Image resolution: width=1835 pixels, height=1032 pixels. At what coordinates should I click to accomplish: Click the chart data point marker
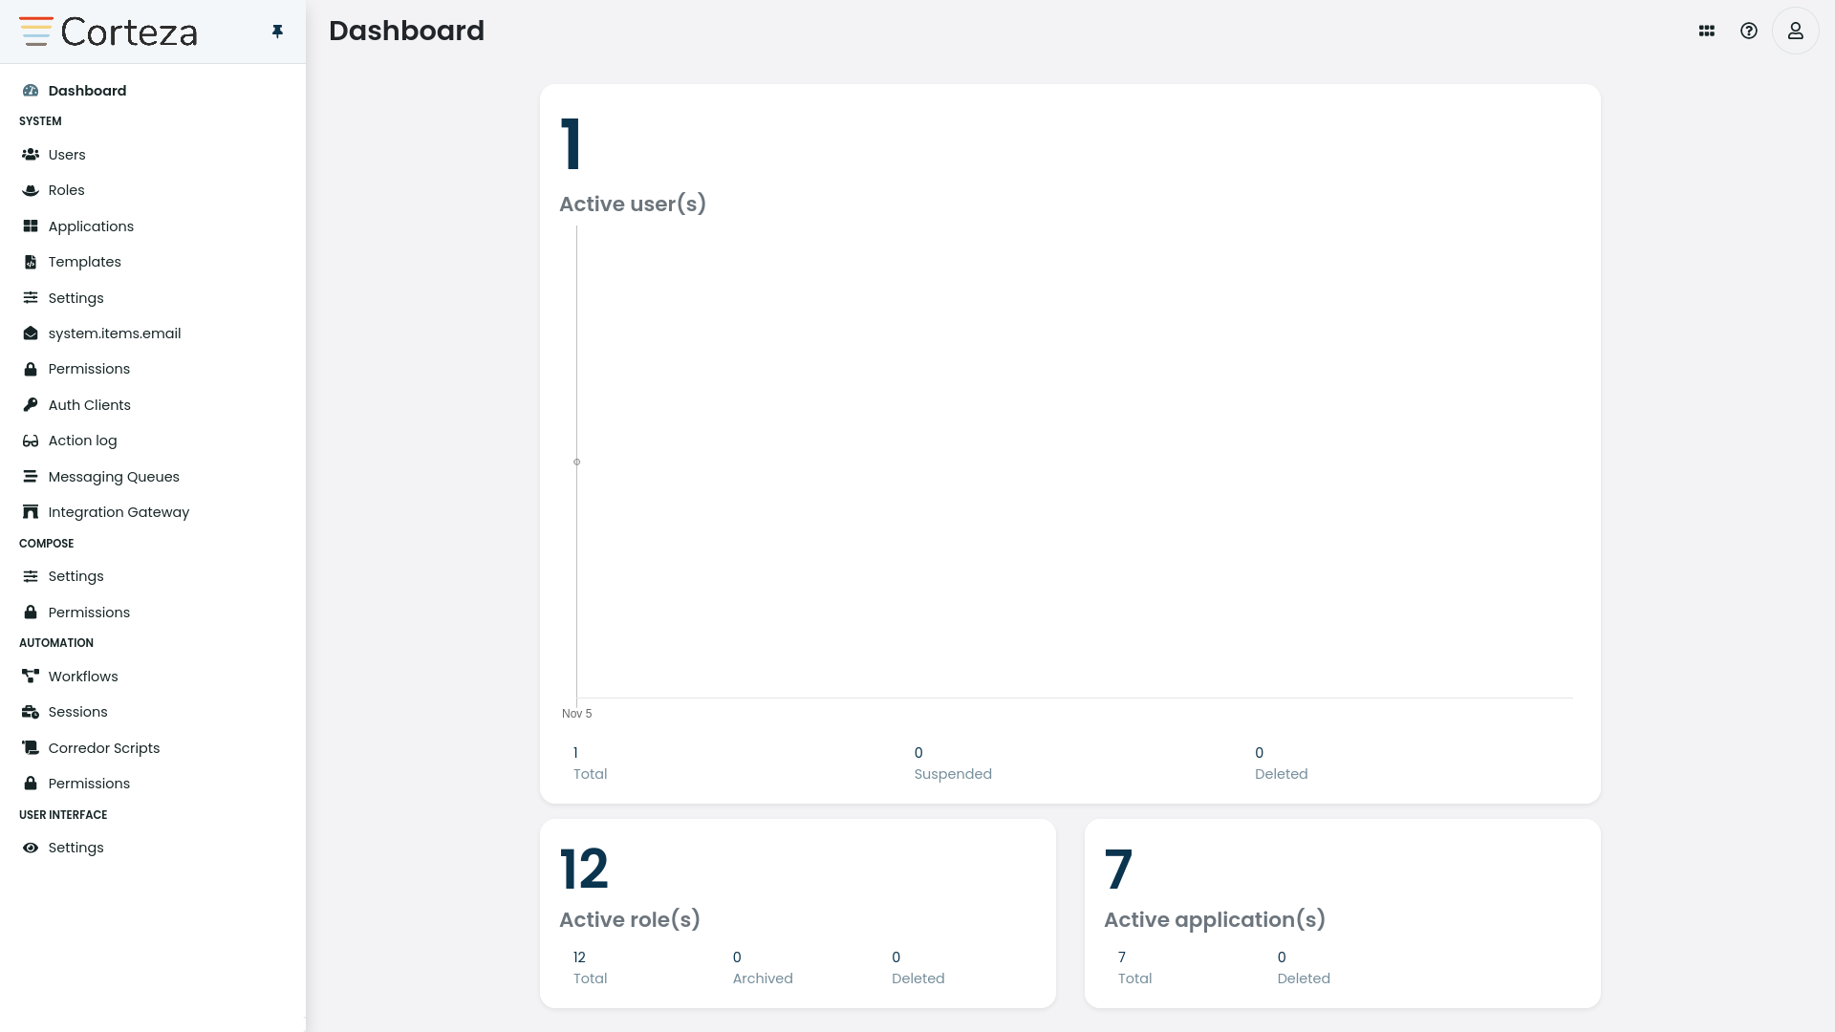click(x=576, y=462)
